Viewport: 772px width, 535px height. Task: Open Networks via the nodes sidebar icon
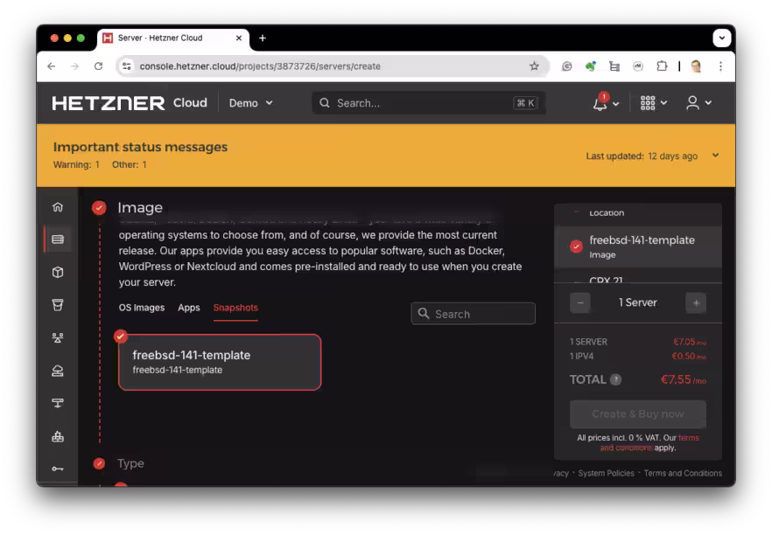(x=57, y=337)
